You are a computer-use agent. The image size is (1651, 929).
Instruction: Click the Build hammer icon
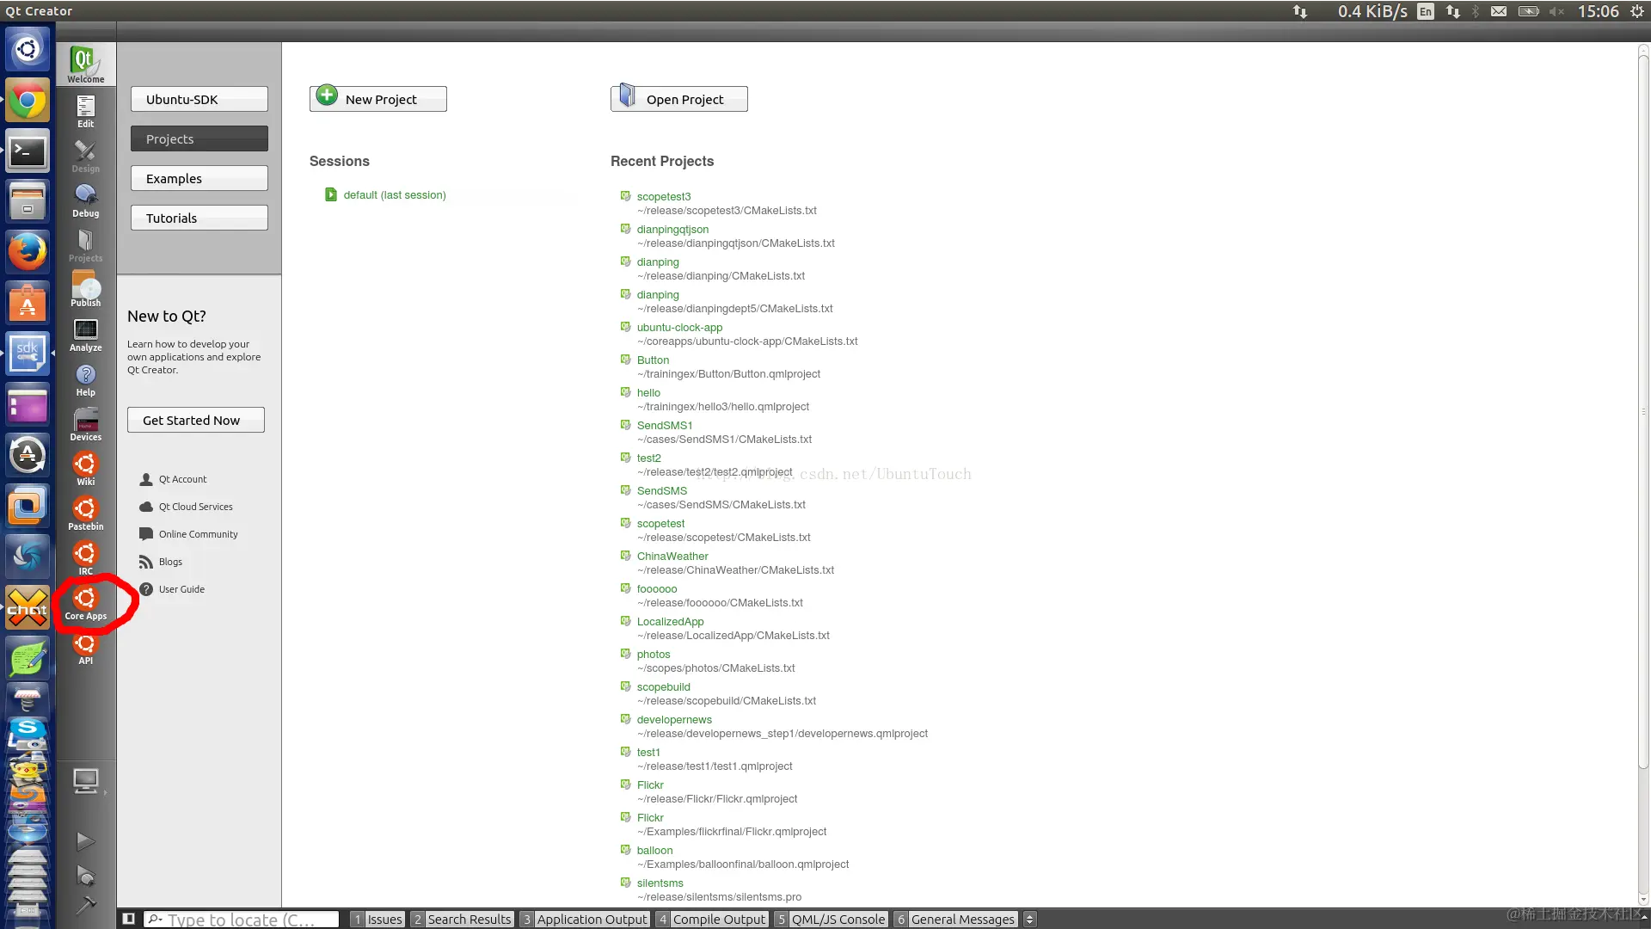click(x=85, y=905)
